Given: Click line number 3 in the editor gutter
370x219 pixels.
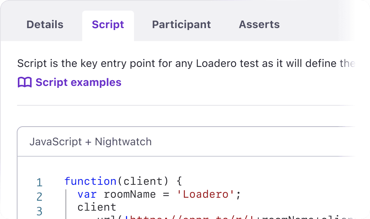Looking at the screenshot, I should [40, 211].
